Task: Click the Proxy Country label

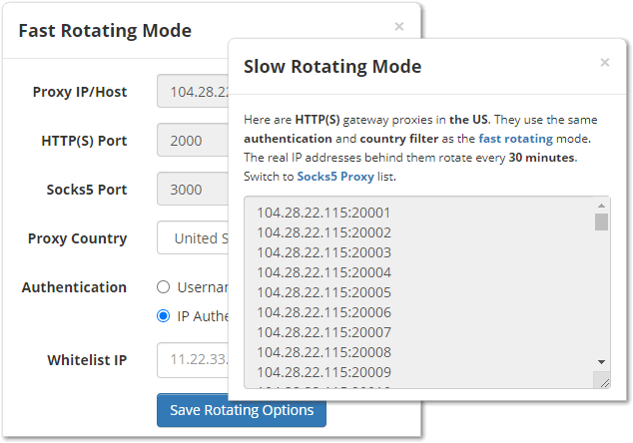Action: click(77, 238)
